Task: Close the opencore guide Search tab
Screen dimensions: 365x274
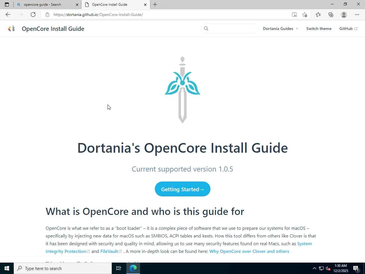Action: [x=77, y=5]
